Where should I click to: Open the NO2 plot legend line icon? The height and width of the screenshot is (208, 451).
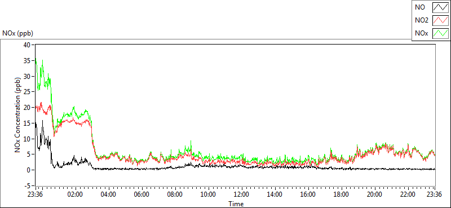click(440, 20)
